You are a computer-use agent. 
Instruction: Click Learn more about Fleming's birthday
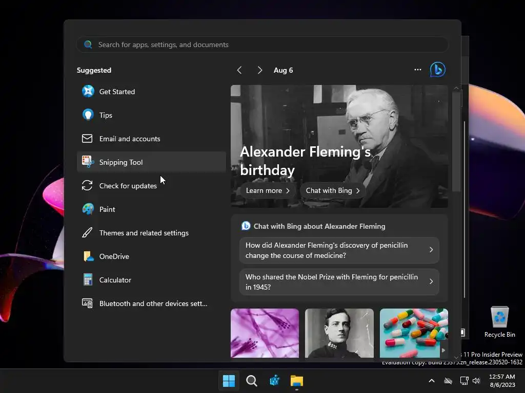pyautogui.click(x=268, y=190)
